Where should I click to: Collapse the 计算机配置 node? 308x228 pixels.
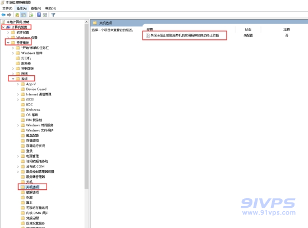click(3, 27)
